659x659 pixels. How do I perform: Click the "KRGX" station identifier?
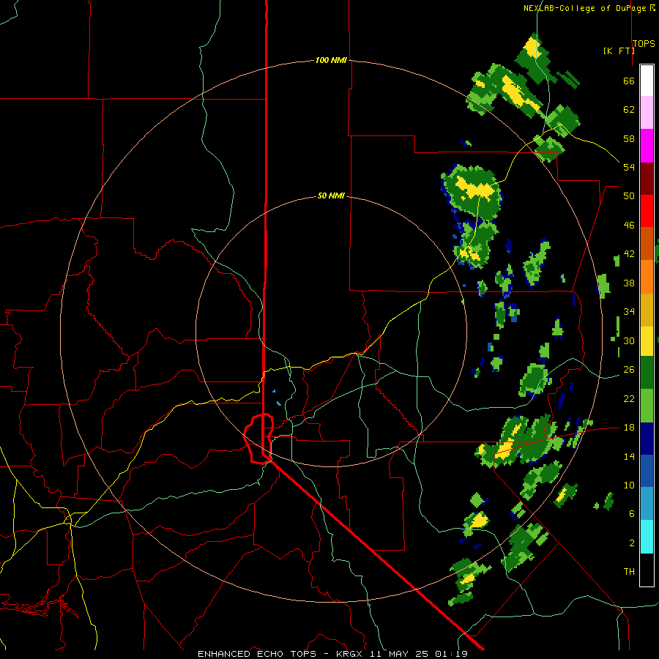point(351,654)
